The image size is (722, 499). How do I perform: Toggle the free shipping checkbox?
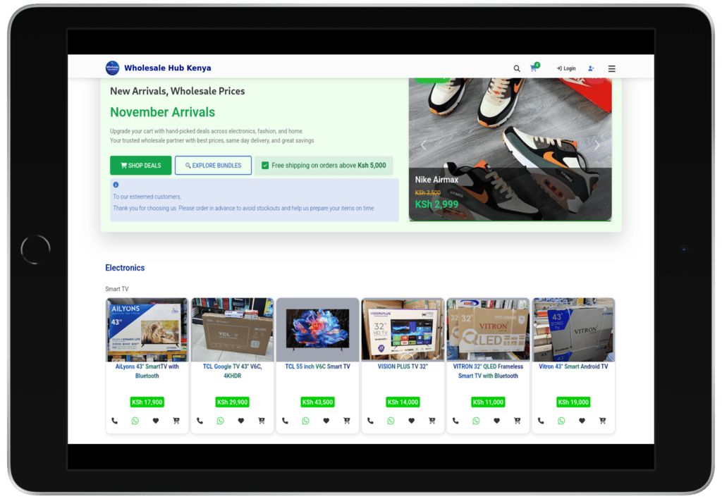[264, 165]
